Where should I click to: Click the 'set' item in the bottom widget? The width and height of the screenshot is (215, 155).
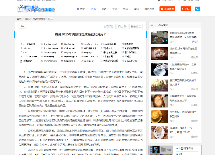[180, 154]
